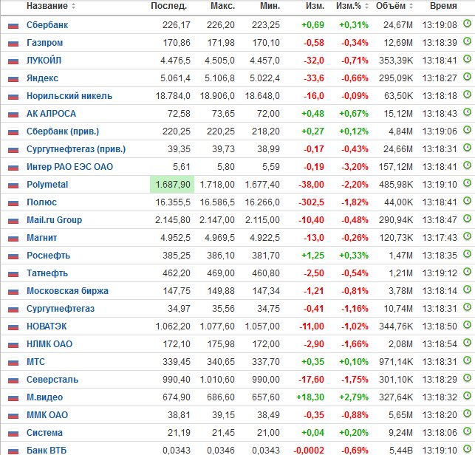This screenshot has width=475, height=455.
Task: Click Сбербанк volume value 24,67M
Action: pos(398,25)
